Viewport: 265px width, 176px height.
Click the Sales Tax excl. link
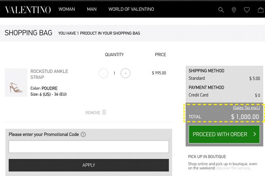[246, 108]
